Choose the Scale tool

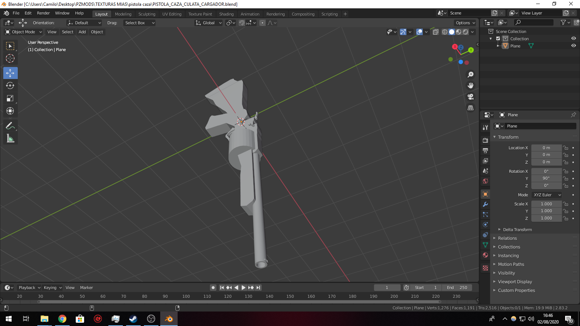click(x=10, y=99)
